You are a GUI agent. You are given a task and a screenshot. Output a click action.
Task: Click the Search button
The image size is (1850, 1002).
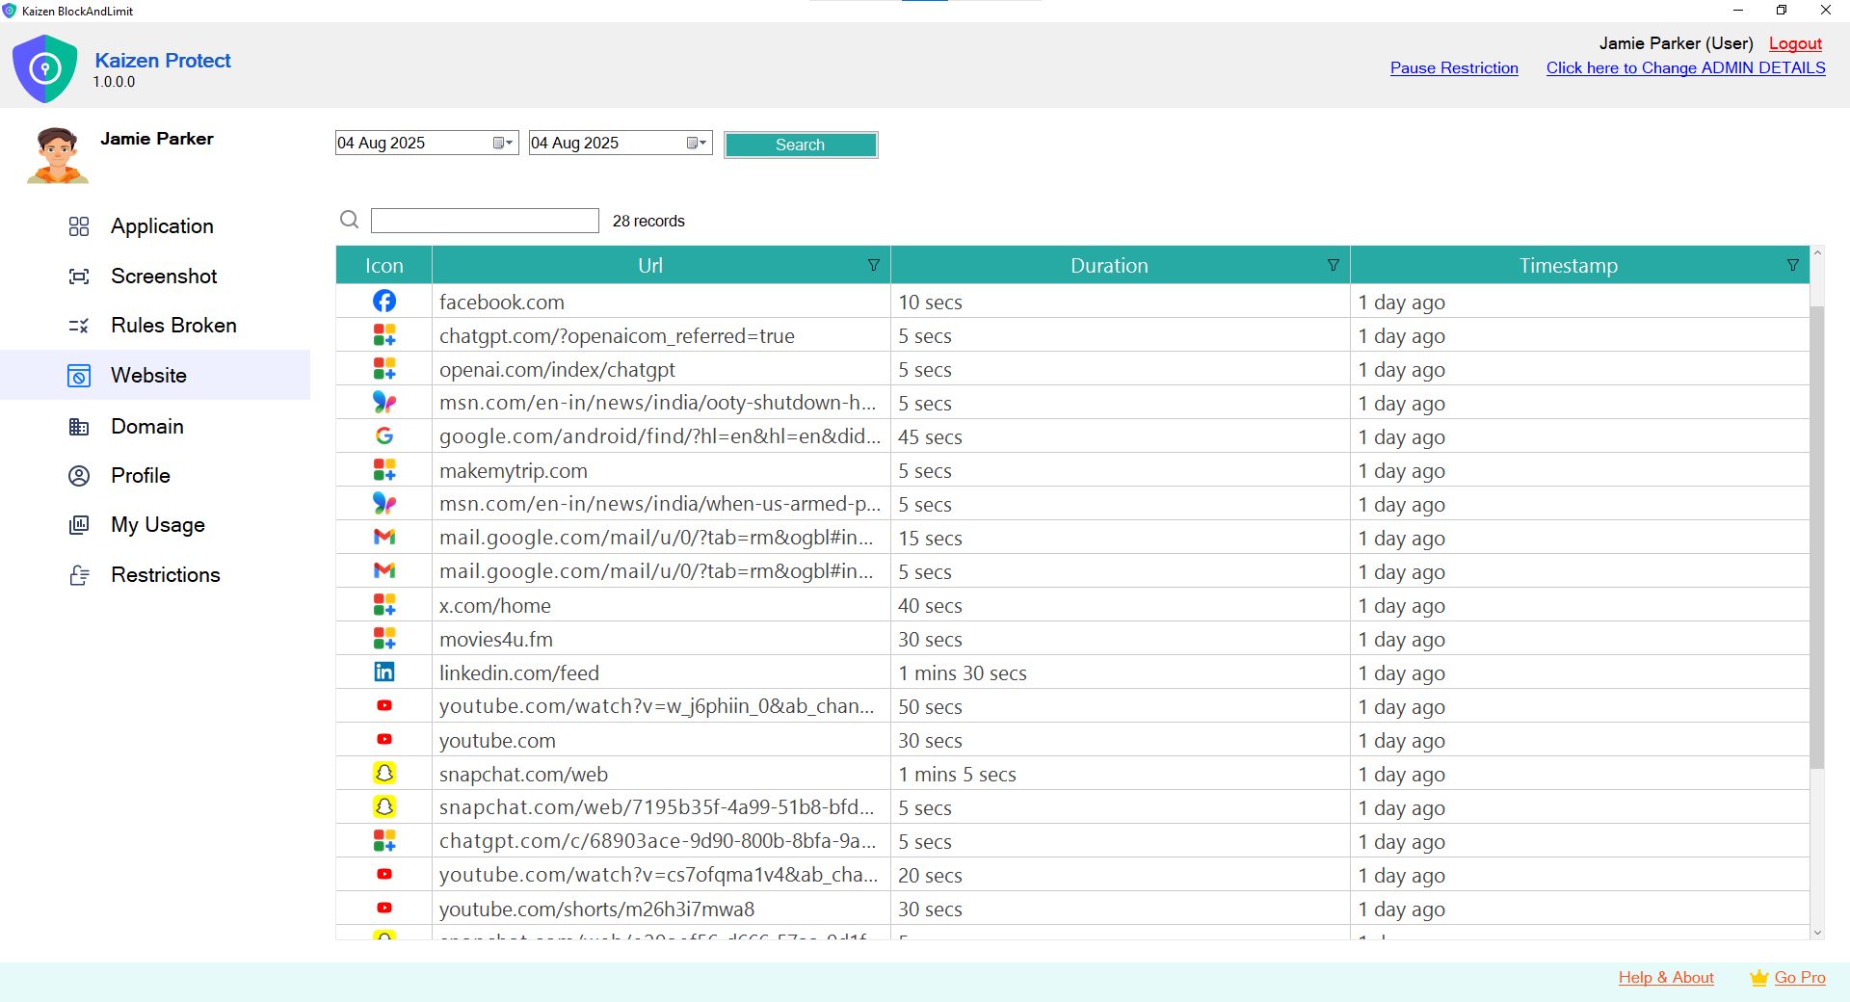801,145
